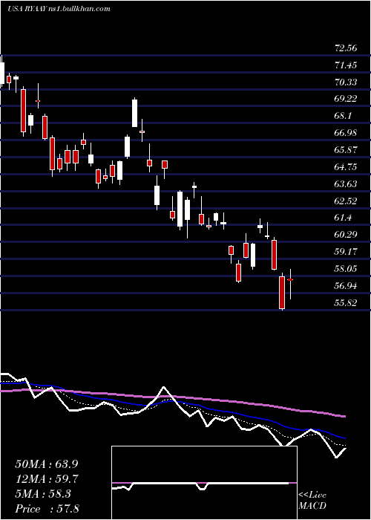Click the '<<Live' label beside MACD panel
371x520 pixels.
[x=312, y=495]
